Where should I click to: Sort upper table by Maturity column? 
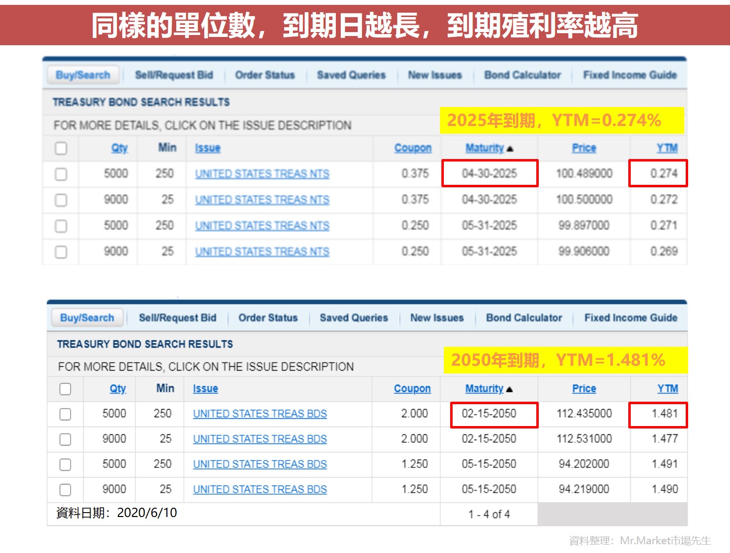(x=485, y=148)
